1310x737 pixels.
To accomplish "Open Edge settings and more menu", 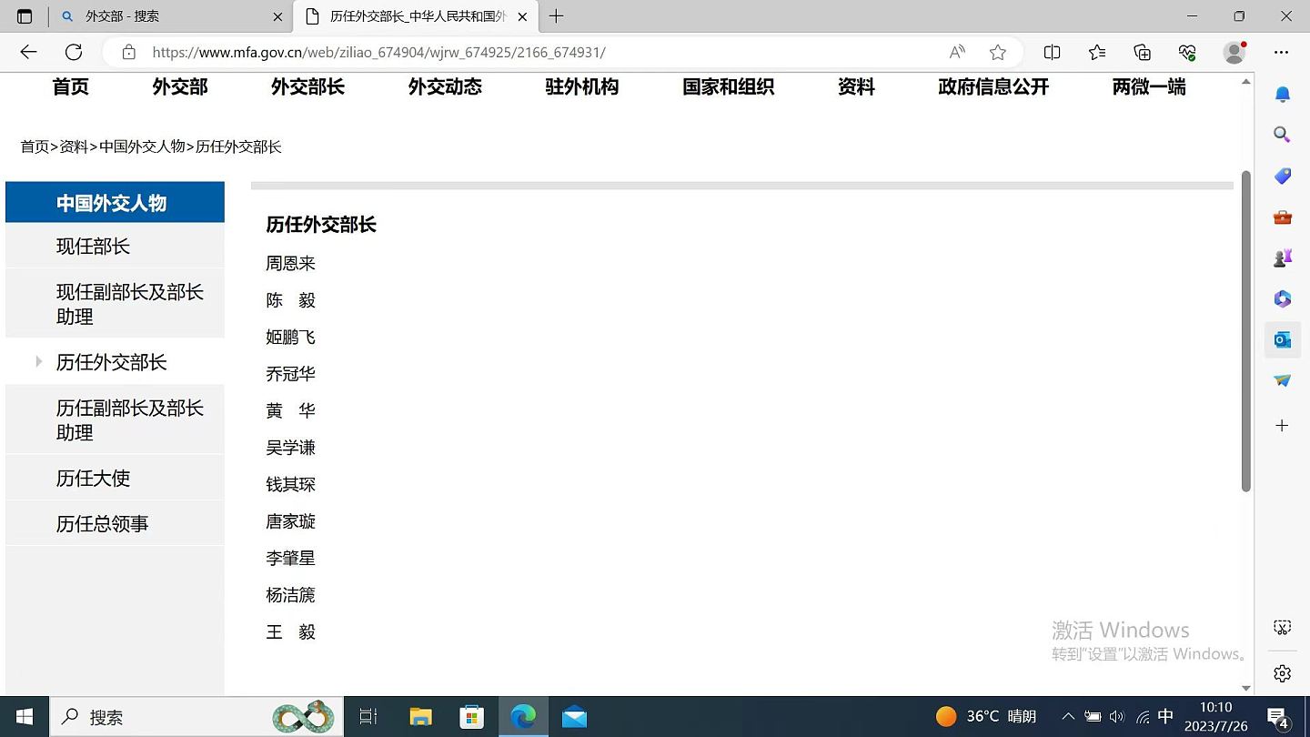I will tap(1282, 52).
